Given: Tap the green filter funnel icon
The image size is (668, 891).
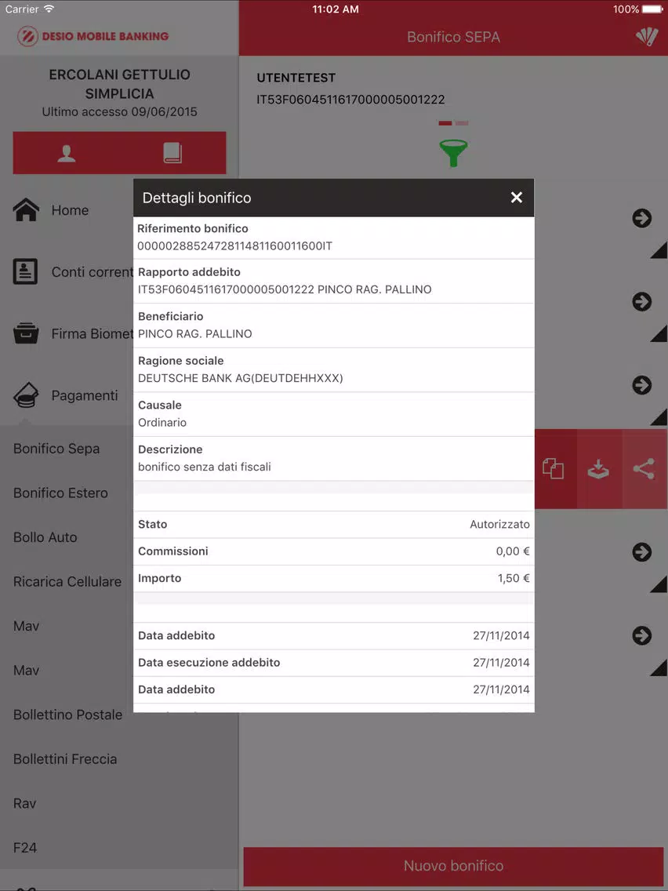Looking at the screenshot, I should (453, 153).
